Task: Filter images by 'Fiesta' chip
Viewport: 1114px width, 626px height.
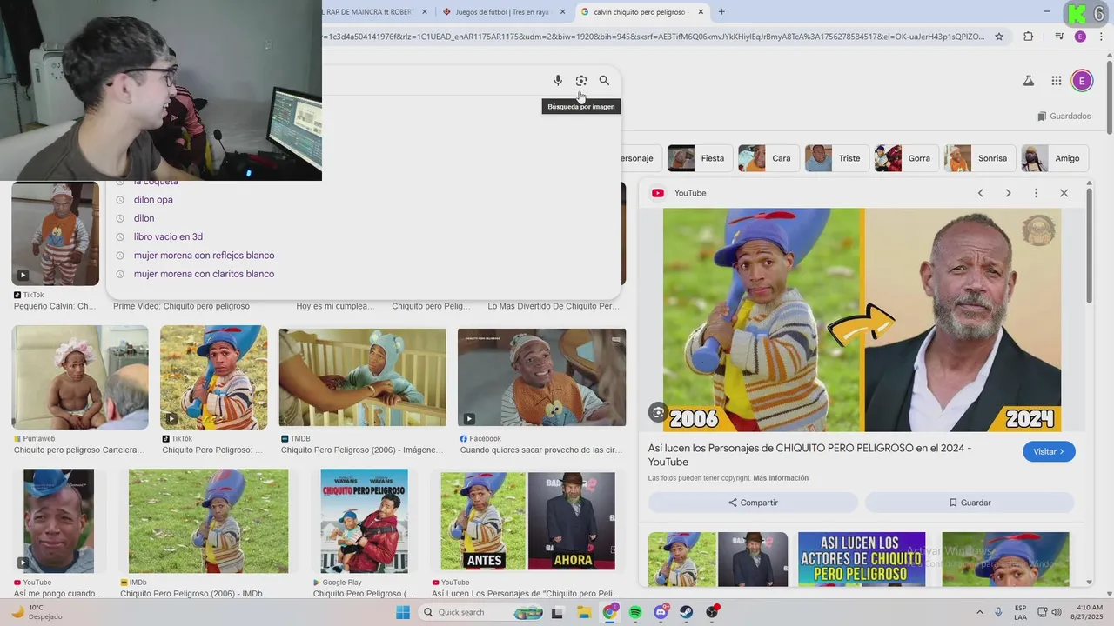Action: [x=699, y=158]
